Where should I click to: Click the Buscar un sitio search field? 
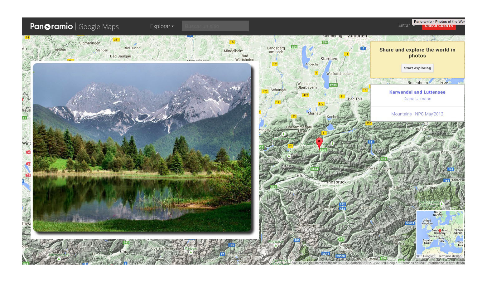tap(215, 26)
